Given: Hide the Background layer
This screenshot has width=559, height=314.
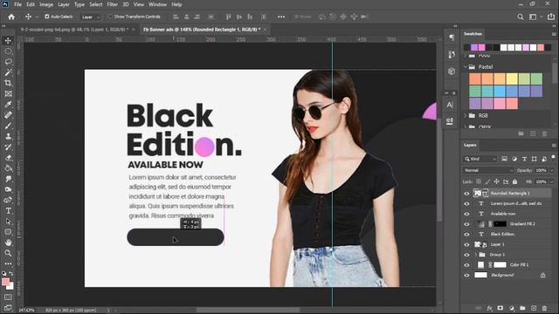Looking at the screenshot, I should pyautogui.click(x=466, y=276).
